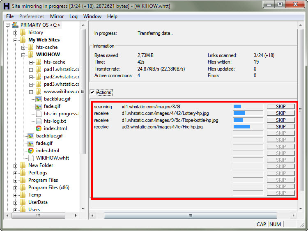This screenshot has width=308, height=231.
Task: Click image icon of fade.gif under My Web Sites
Action: (31, 144)
